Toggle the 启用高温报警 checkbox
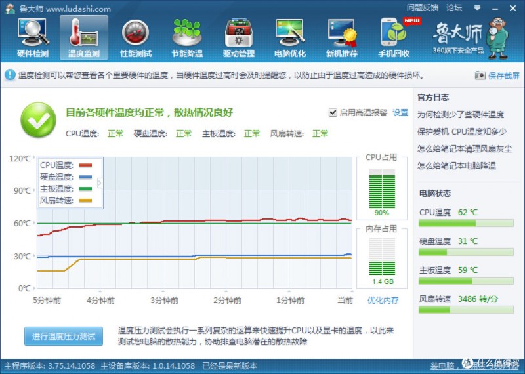 [x=333, y=112]
